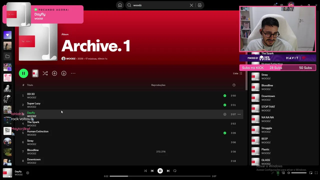Open the lyrics microphone icon
This screenshot has height=180, width=320.
[272, 173]
